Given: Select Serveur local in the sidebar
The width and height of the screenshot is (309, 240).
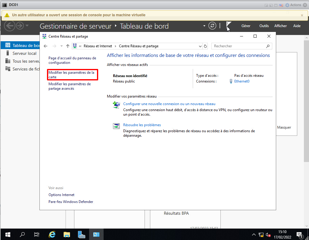Looking at the screenshot, I should coord(24,53).
